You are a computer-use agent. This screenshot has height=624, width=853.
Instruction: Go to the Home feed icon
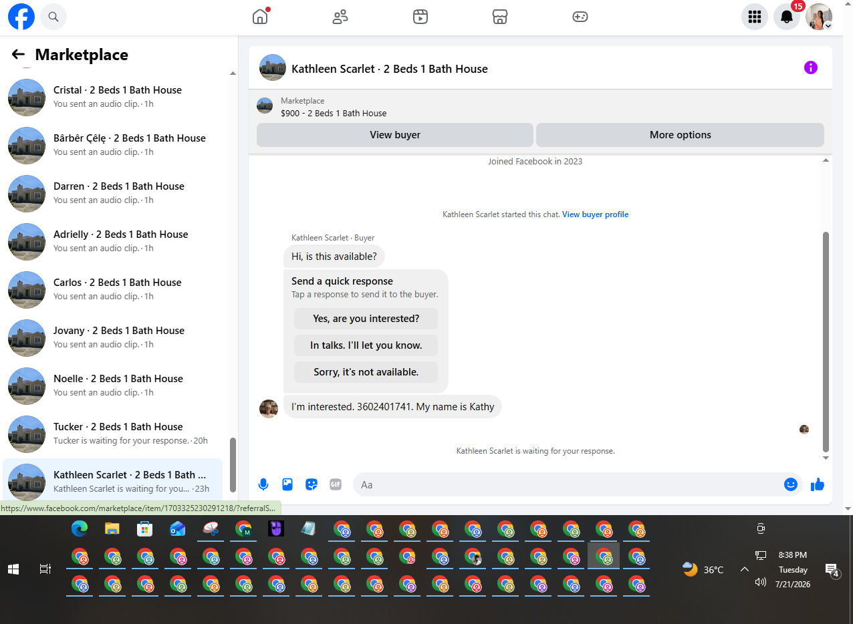(x=260, y=17)
